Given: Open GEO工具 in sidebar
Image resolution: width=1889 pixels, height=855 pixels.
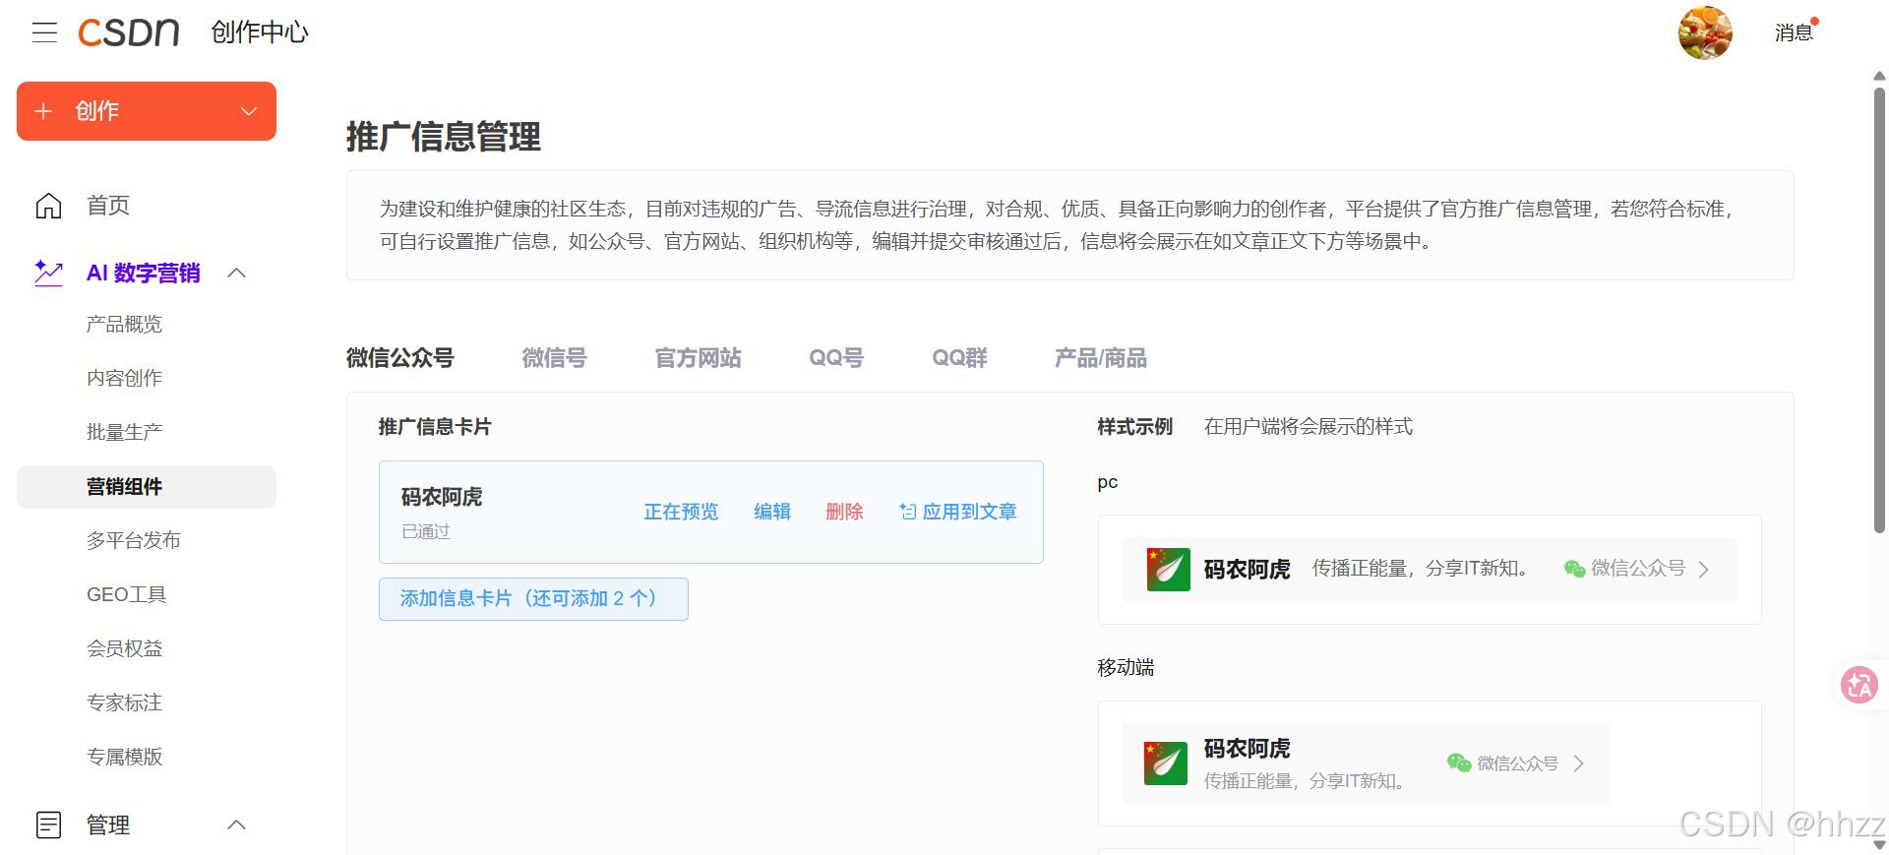Looking at the screenshot, I should 127,594.
